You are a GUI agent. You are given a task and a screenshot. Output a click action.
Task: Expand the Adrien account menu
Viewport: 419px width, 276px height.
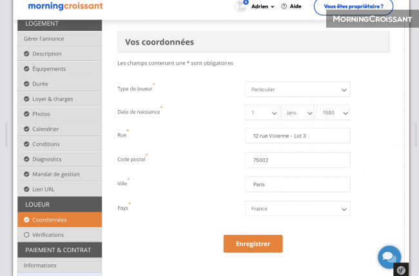pyautogui.click(x=262, y=6)
